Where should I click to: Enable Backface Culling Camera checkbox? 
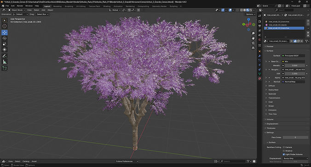284,147
